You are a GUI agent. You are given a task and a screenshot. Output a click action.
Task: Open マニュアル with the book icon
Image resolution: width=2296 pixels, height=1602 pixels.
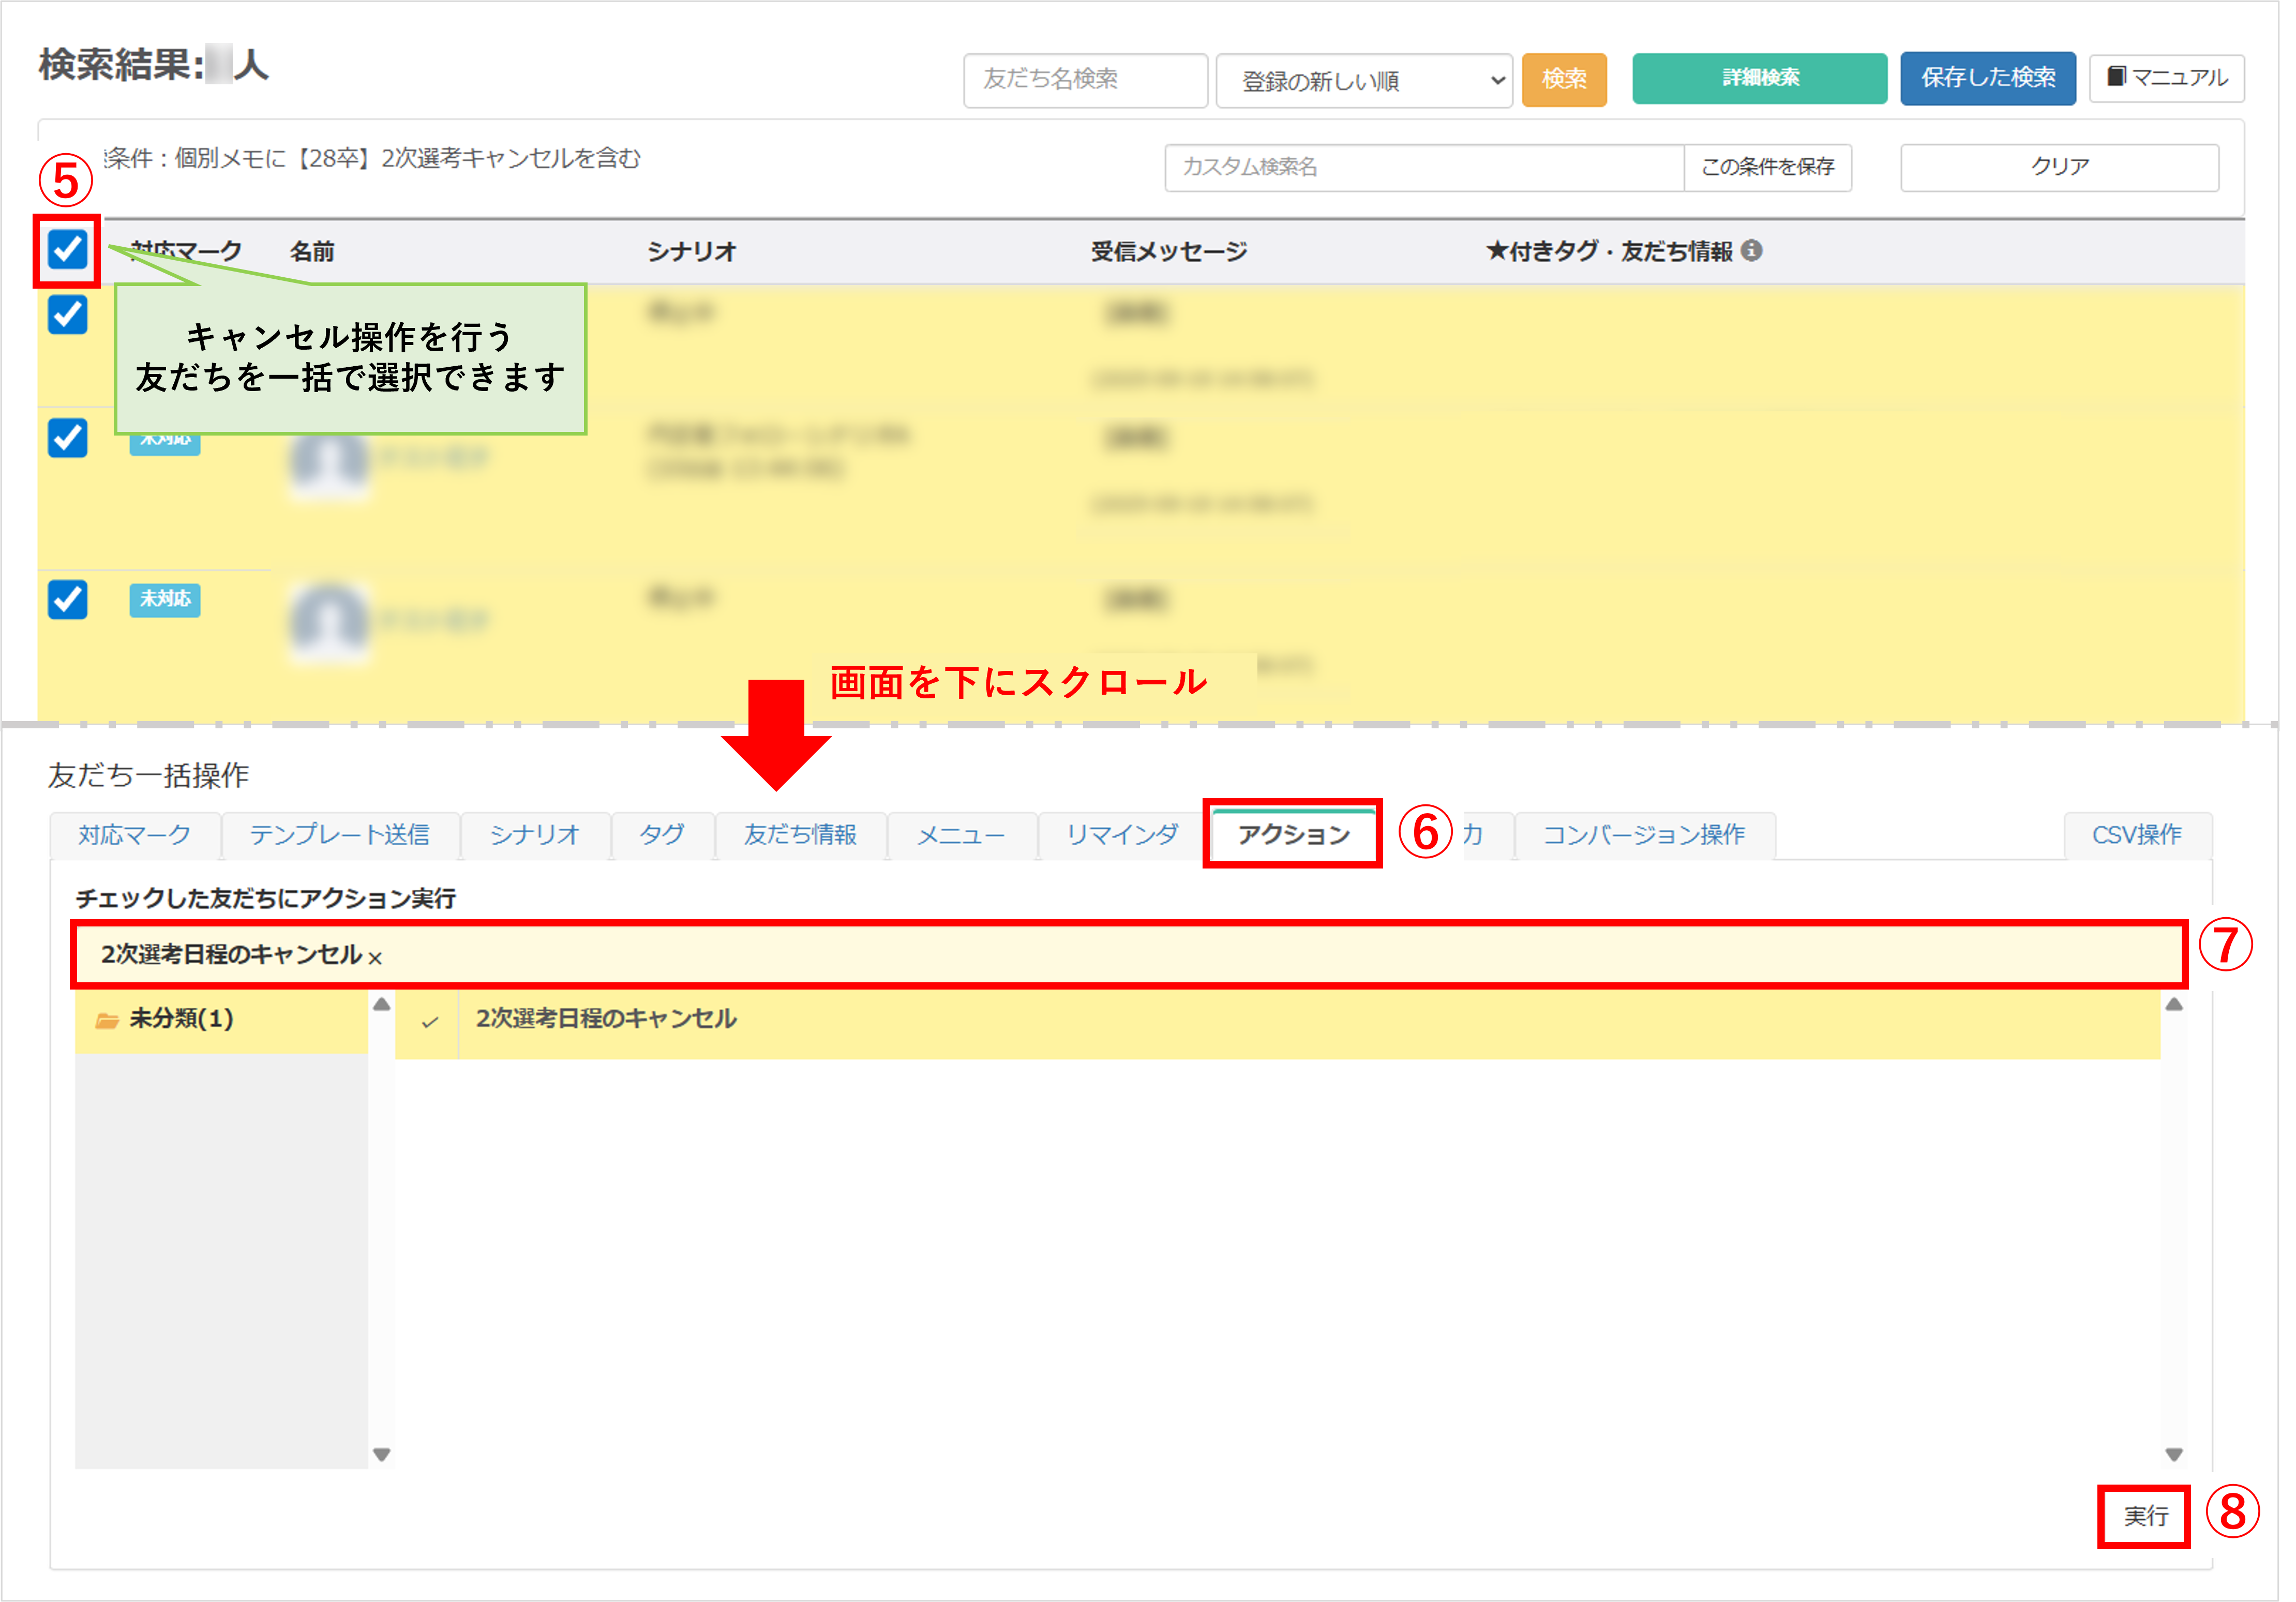[2166, 78]
